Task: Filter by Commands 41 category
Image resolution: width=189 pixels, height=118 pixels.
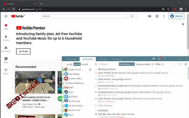Action: click(127, 64)
